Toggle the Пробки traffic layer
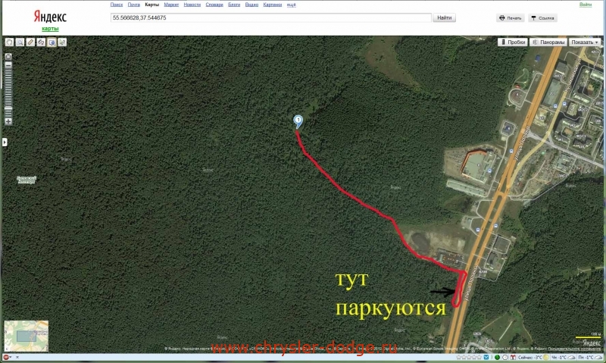This screenshot has width=606, height=363. point(513,42)
